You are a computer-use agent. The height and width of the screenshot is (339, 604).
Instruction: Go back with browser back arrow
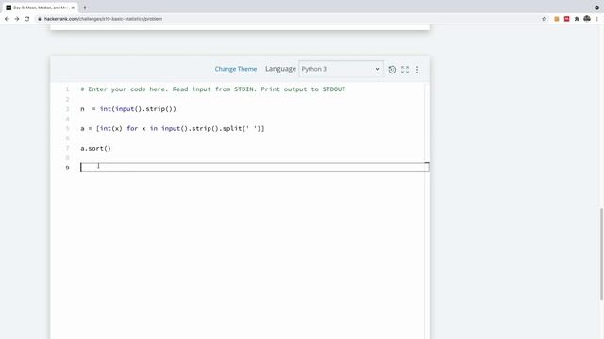(x=7, y=19)
